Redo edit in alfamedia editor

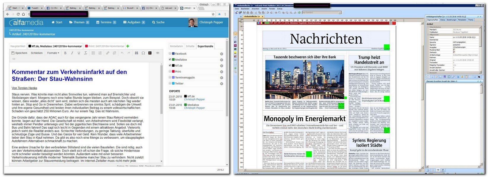pos(129,53)
